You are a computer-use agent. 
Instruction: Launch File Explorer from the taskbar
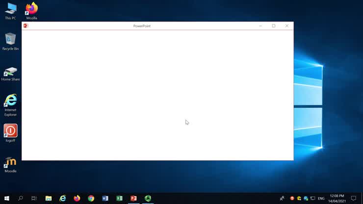click(49, 199)
